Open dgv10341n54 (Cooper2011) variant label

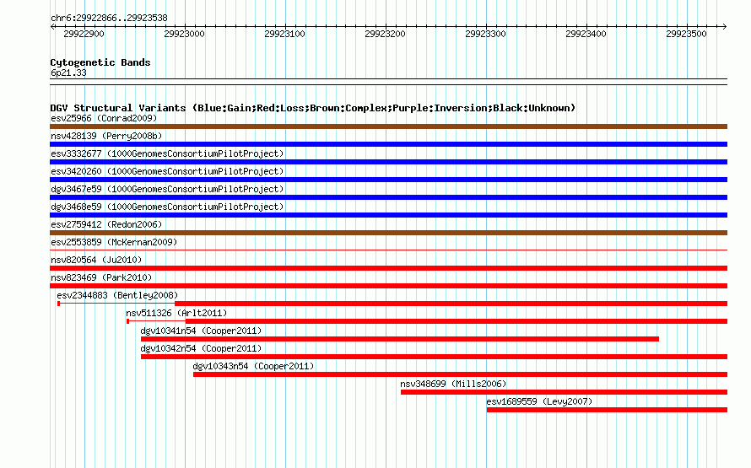(x=201, y=331)
